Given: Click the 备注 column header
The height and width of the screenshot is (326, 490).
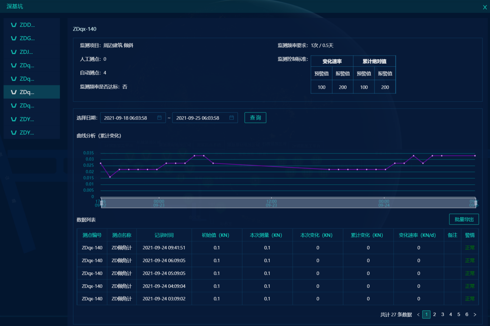Looking at the screenshot, I should pyautogui.click(x=453, y=235).
